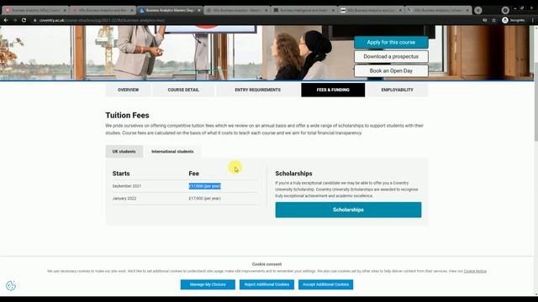Screen dimensions: 538x302
Task: Select the Fees & Funding tab
Action: coord(333,90)
